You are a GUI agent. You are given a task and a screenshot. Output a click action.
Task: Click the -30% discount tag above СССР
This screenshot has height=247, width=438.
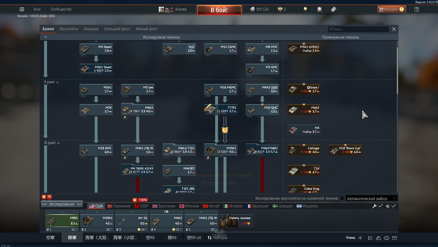coord(143,200)
